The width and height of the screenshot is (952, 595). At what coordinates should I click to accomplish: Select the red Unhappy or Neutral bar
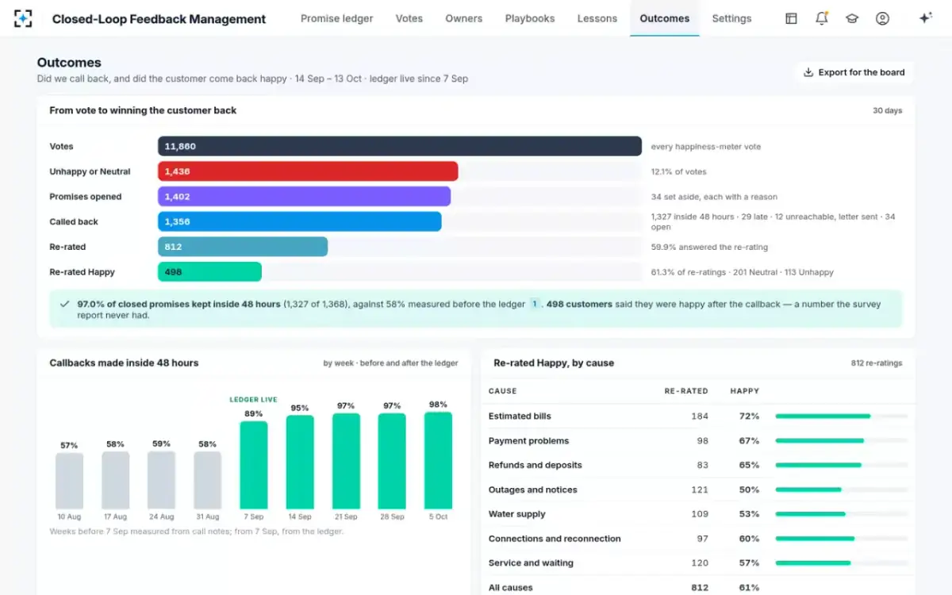coord(308,171)
